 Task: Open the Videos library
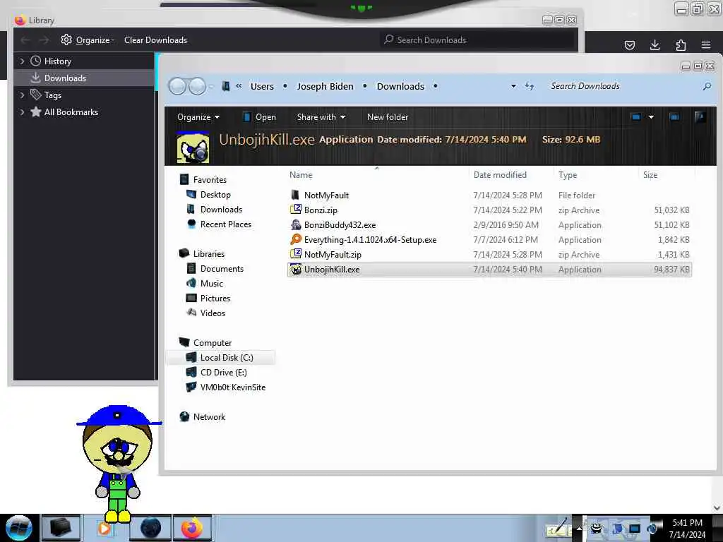pyautogui.click(x=213, y=313)
